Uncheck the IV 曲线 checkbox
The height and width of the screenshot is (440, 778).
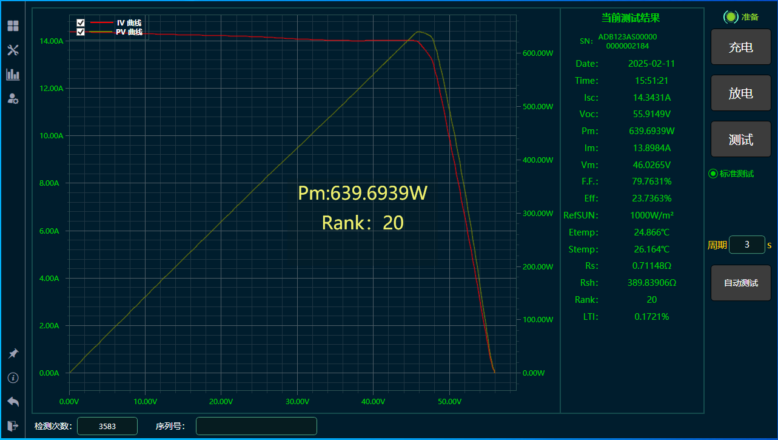tap(81, 23)
